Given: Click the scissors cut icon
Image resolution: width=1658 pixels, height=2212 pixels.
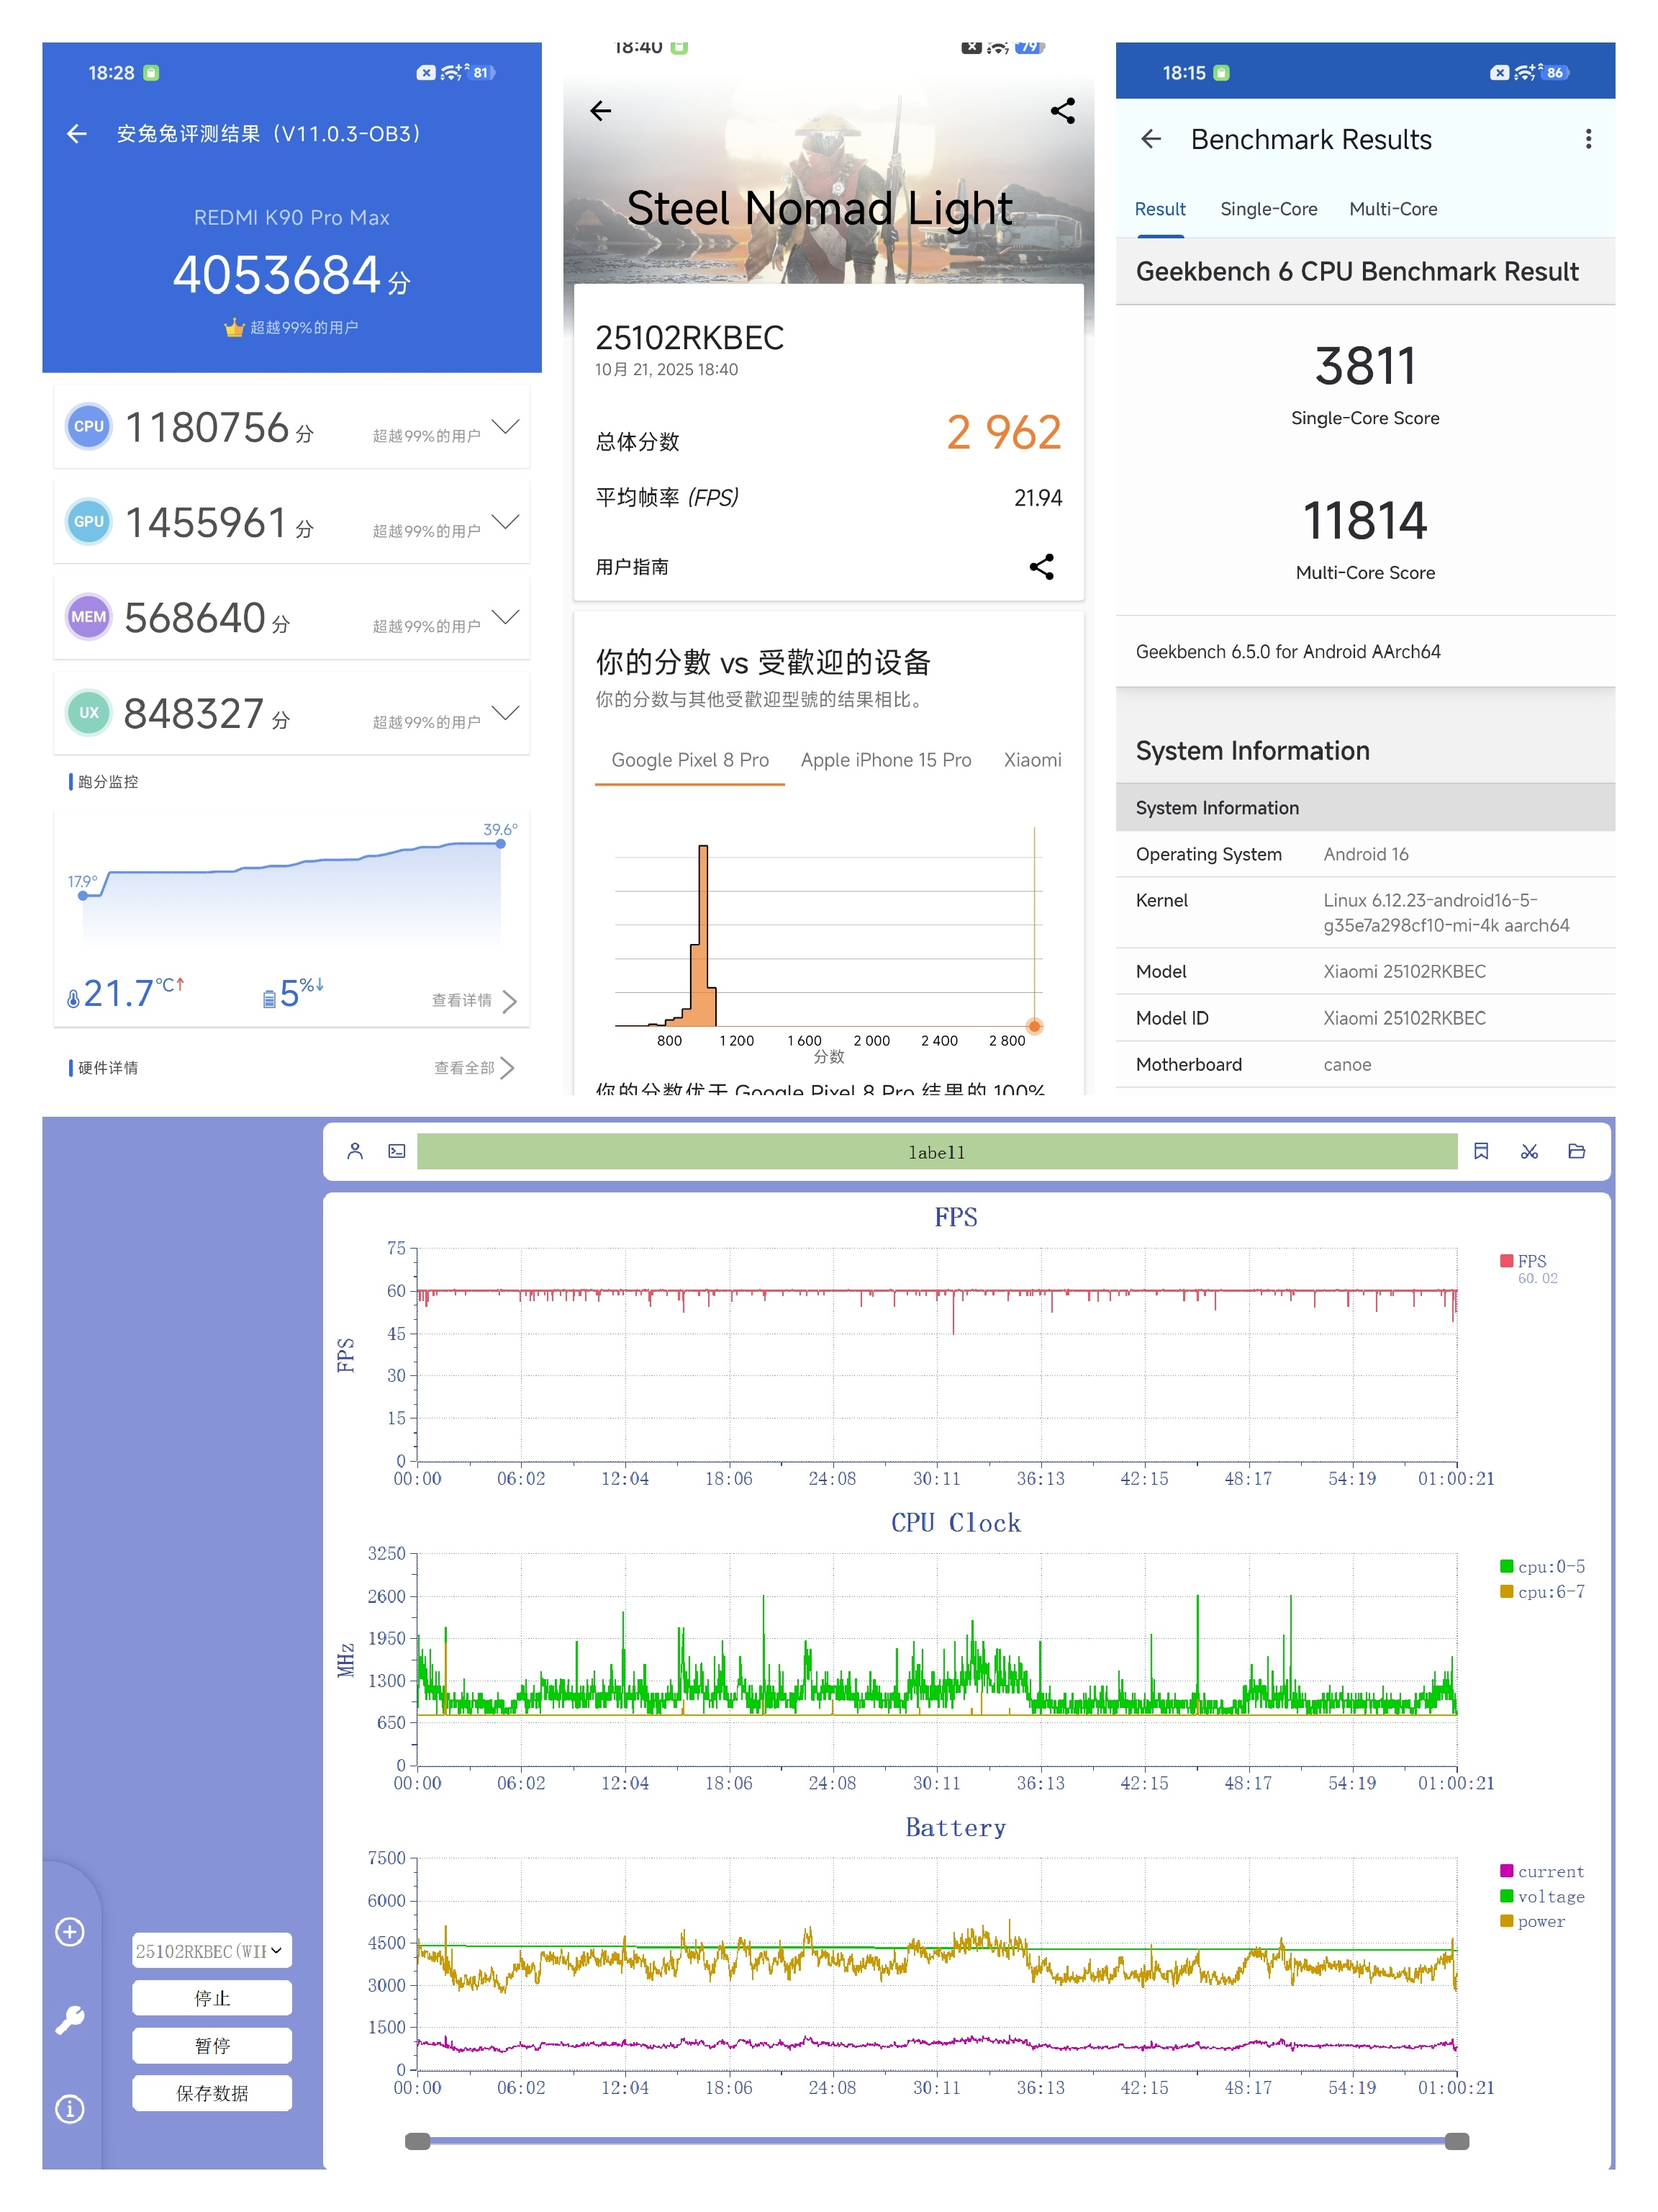Looking at the screenshot, I should tap(1528, 1151).
